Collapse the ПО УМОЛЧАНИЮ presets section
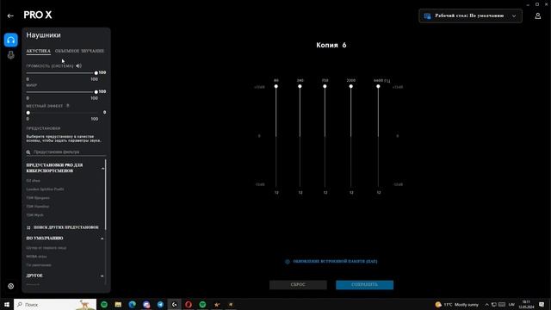The image size is (551, 310). [102, 239]
